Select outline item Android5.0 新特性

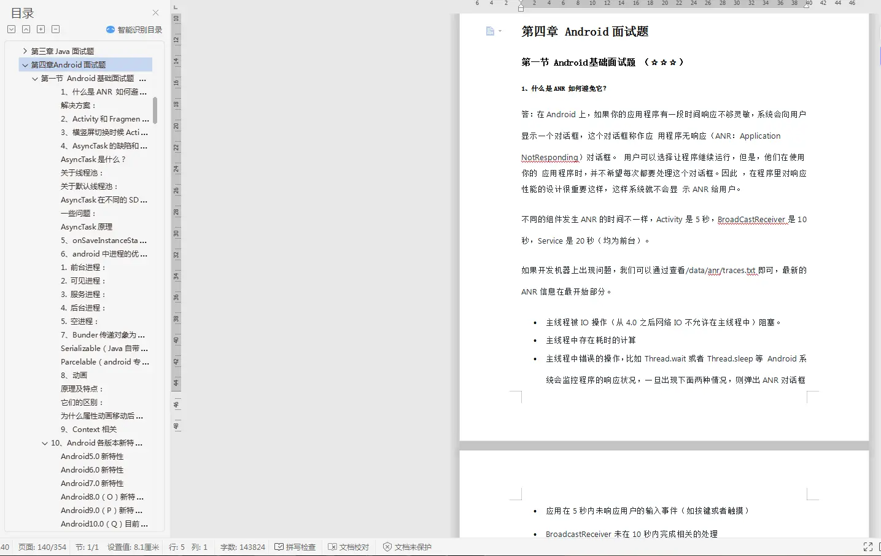tap(92, 457)
